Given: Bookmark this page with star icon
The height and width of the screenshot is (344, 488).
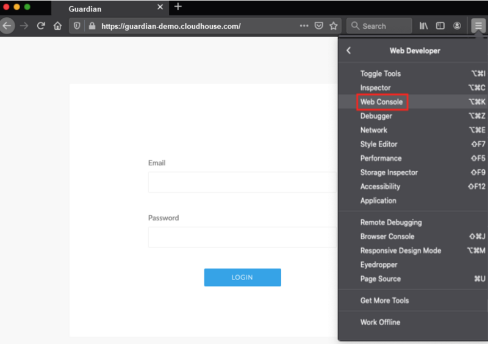Looking at the screenshot, I should [x=334, y=26].
